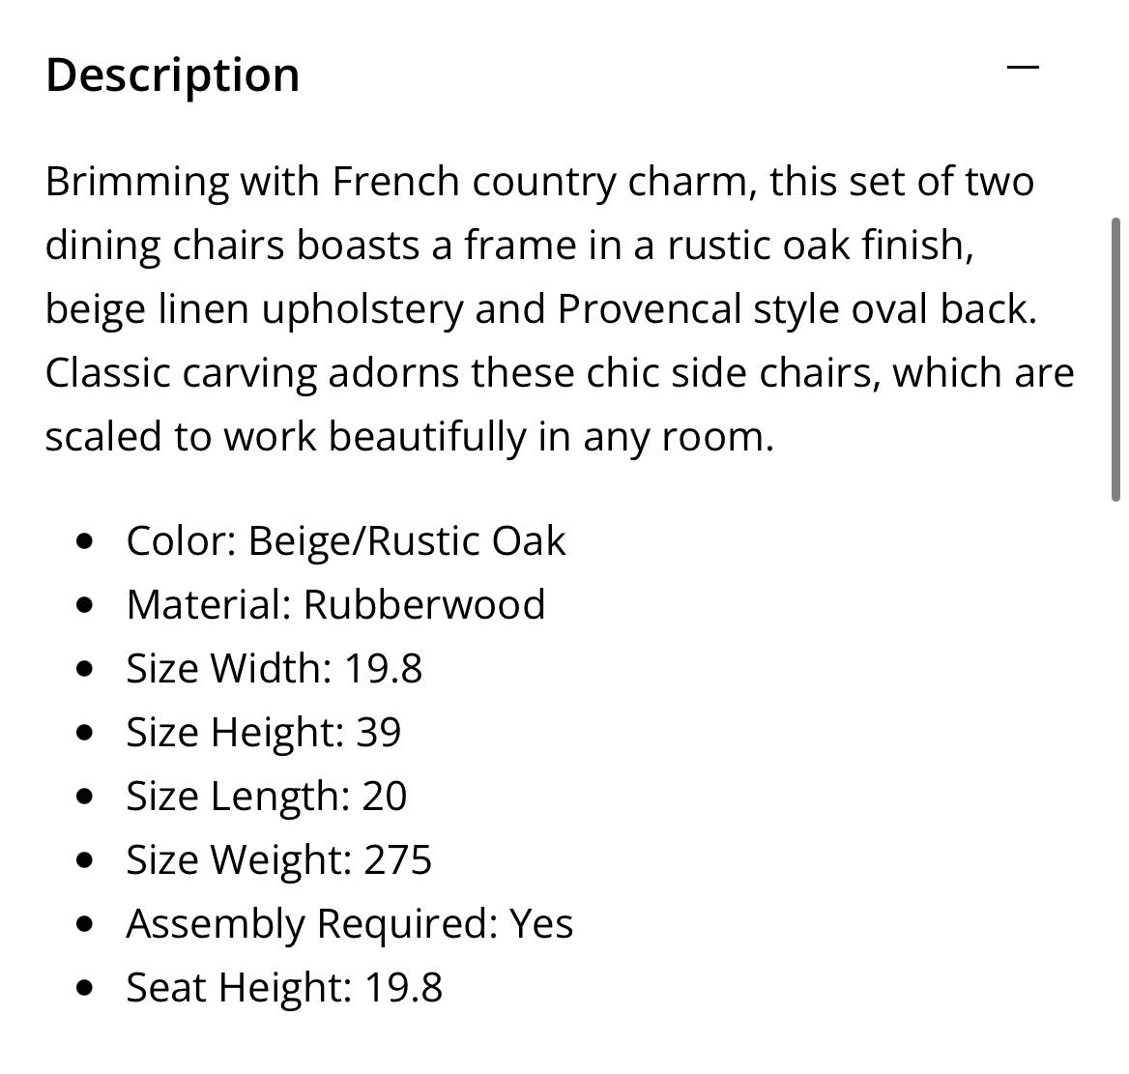This screenshot has height=1074, width=1129.
Task: Click the bullet before Size Width
Action: point(84,669)
